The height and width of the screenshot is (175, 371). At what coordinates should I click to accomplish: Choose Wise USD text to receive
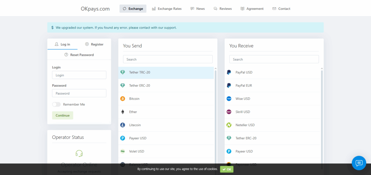tap(243, 99)
